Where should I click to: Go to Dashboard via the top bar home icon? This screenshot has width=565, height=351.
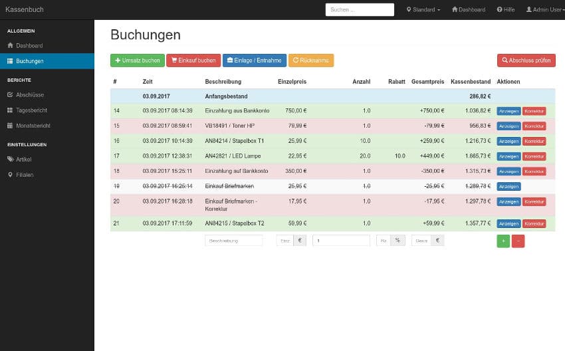click(469, 10)
